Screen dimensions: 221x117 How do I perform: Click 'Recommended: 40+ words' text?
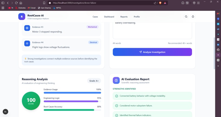(180, 43)
